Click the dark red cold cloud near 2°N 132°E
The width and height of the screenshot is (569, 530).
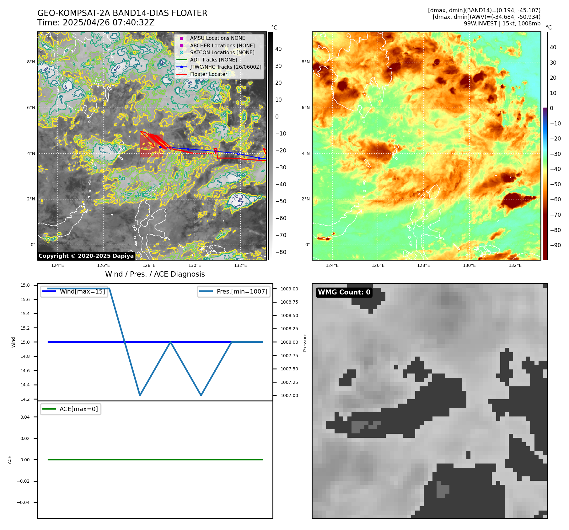click(x=514, y=200)
